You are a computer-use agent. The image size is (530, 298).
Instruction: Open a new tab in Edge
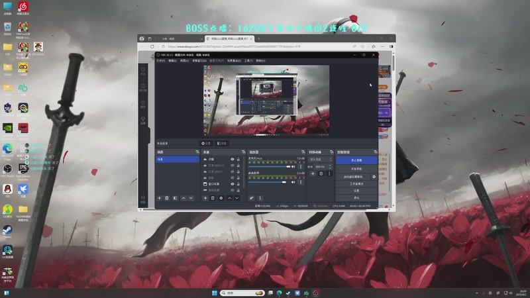click(258, 39)
